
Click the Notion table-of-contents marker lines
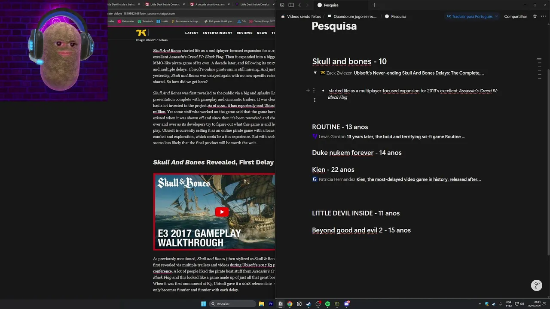pyautogui.click(x=539, y=68)
